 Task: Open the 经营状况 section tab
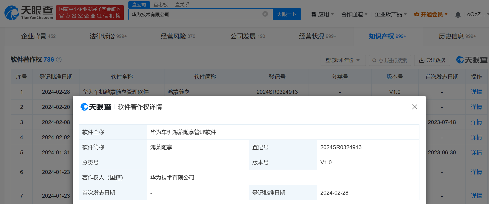317,36
